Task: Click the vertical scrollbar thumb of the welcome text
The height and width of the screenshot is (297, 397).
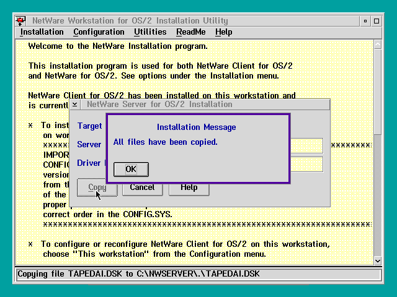Action: pyautogui.click(x=378, y=92)
